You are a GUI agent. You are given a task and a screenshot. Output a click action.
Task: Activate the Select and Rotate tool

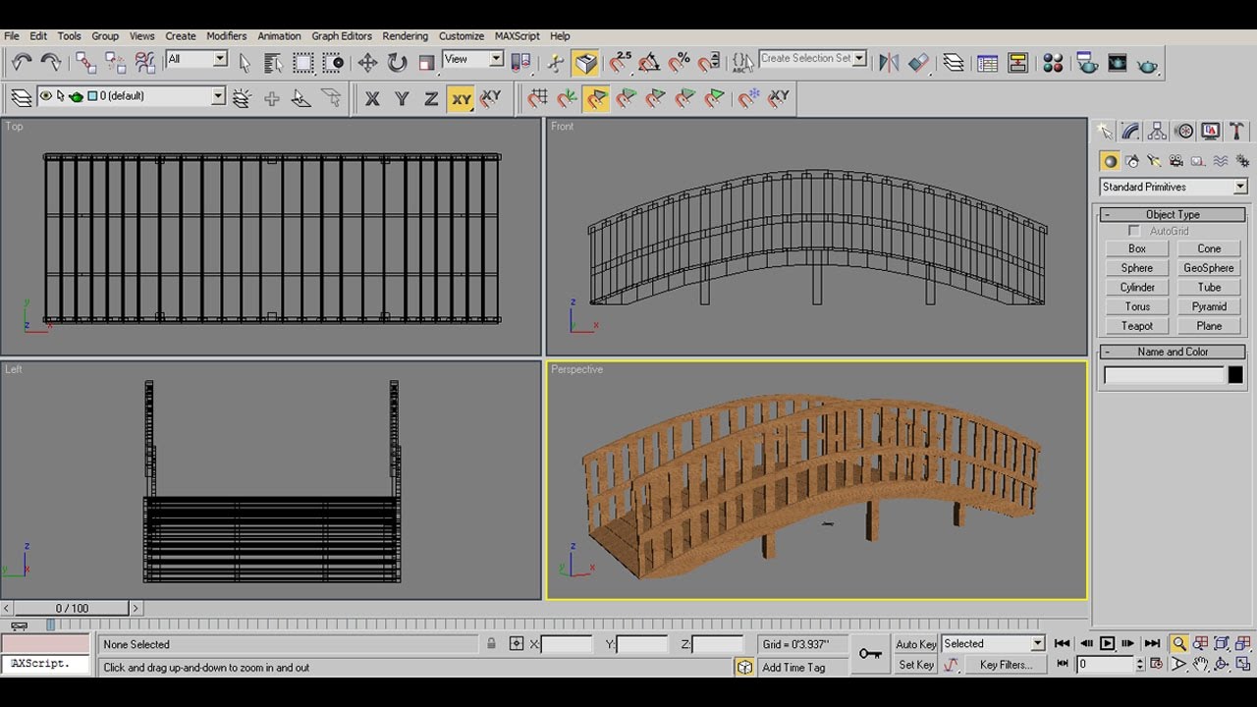[x=397, y=63]
